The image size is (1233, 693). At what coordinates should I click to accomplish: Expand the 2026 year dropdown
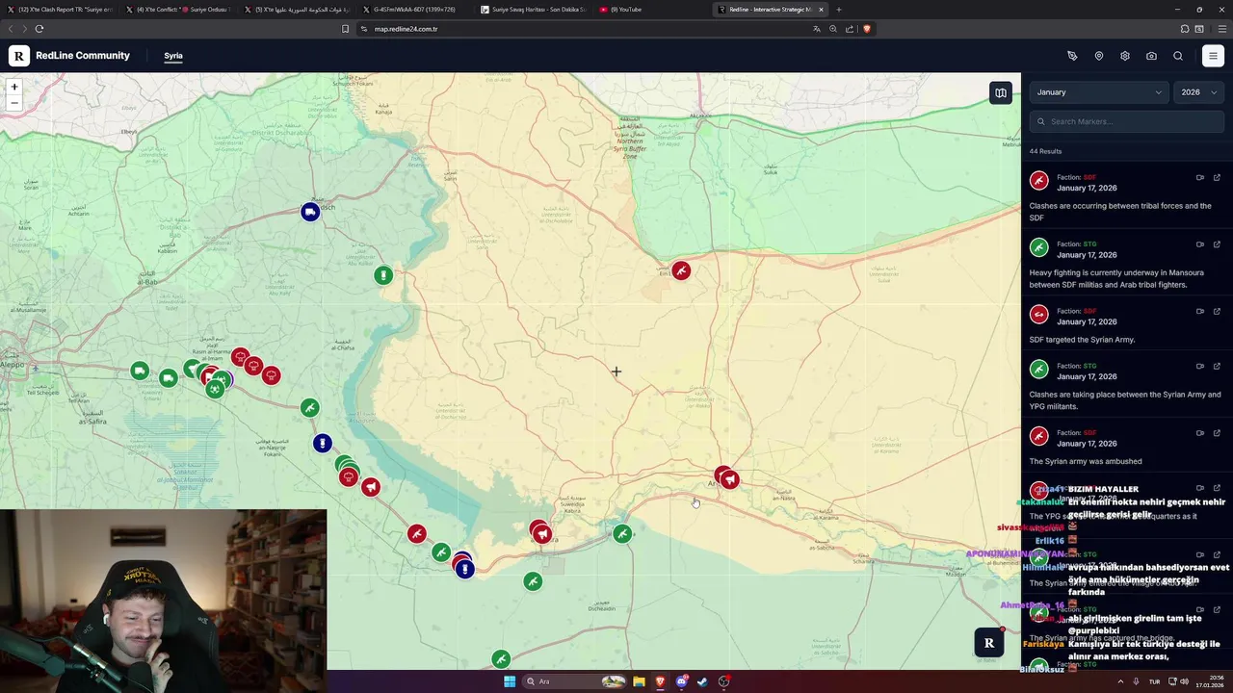[x=1199, y=92]
